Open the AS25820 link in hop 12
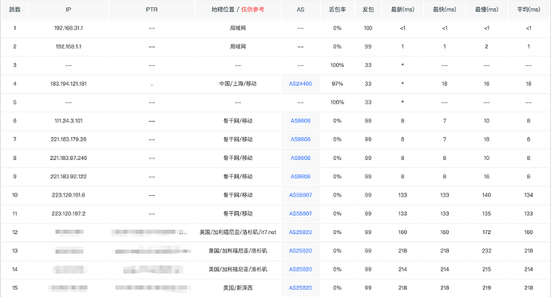This screenshot has width=551, height=297. click(x=300, y=233)
